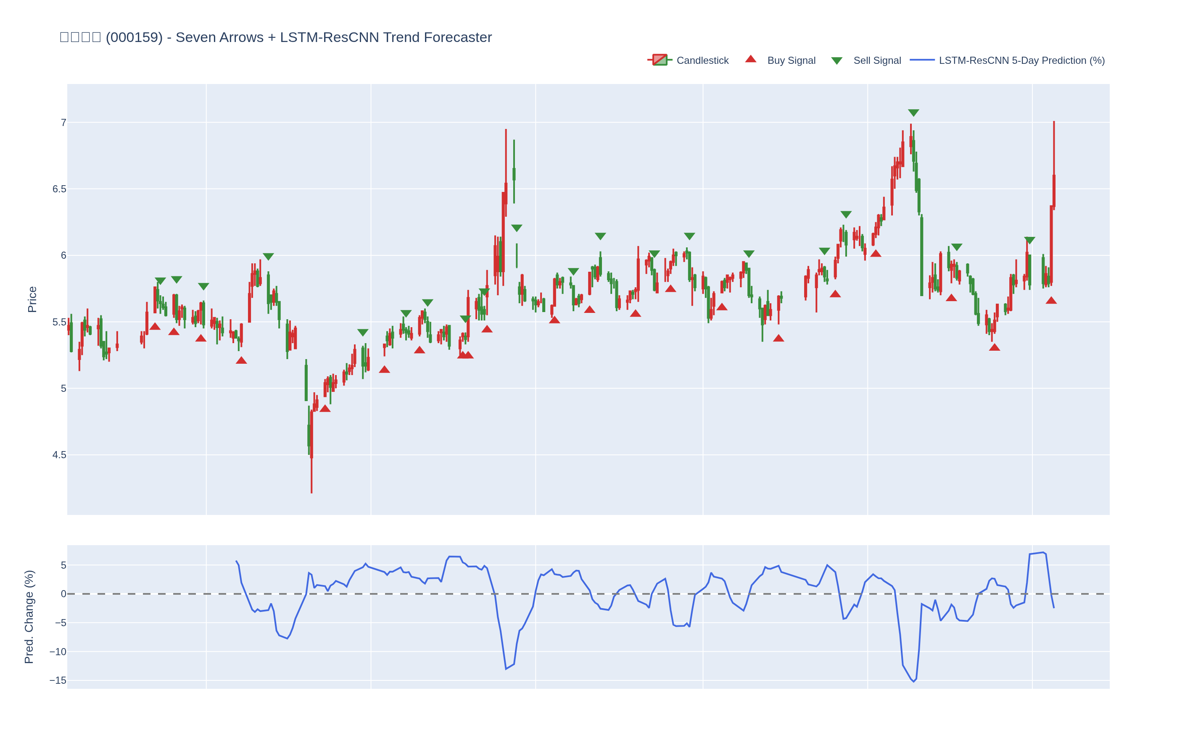Screen dimensions: 1177x756
Task: Click the green Sell Signal triangle in legend
Action: 837,61
